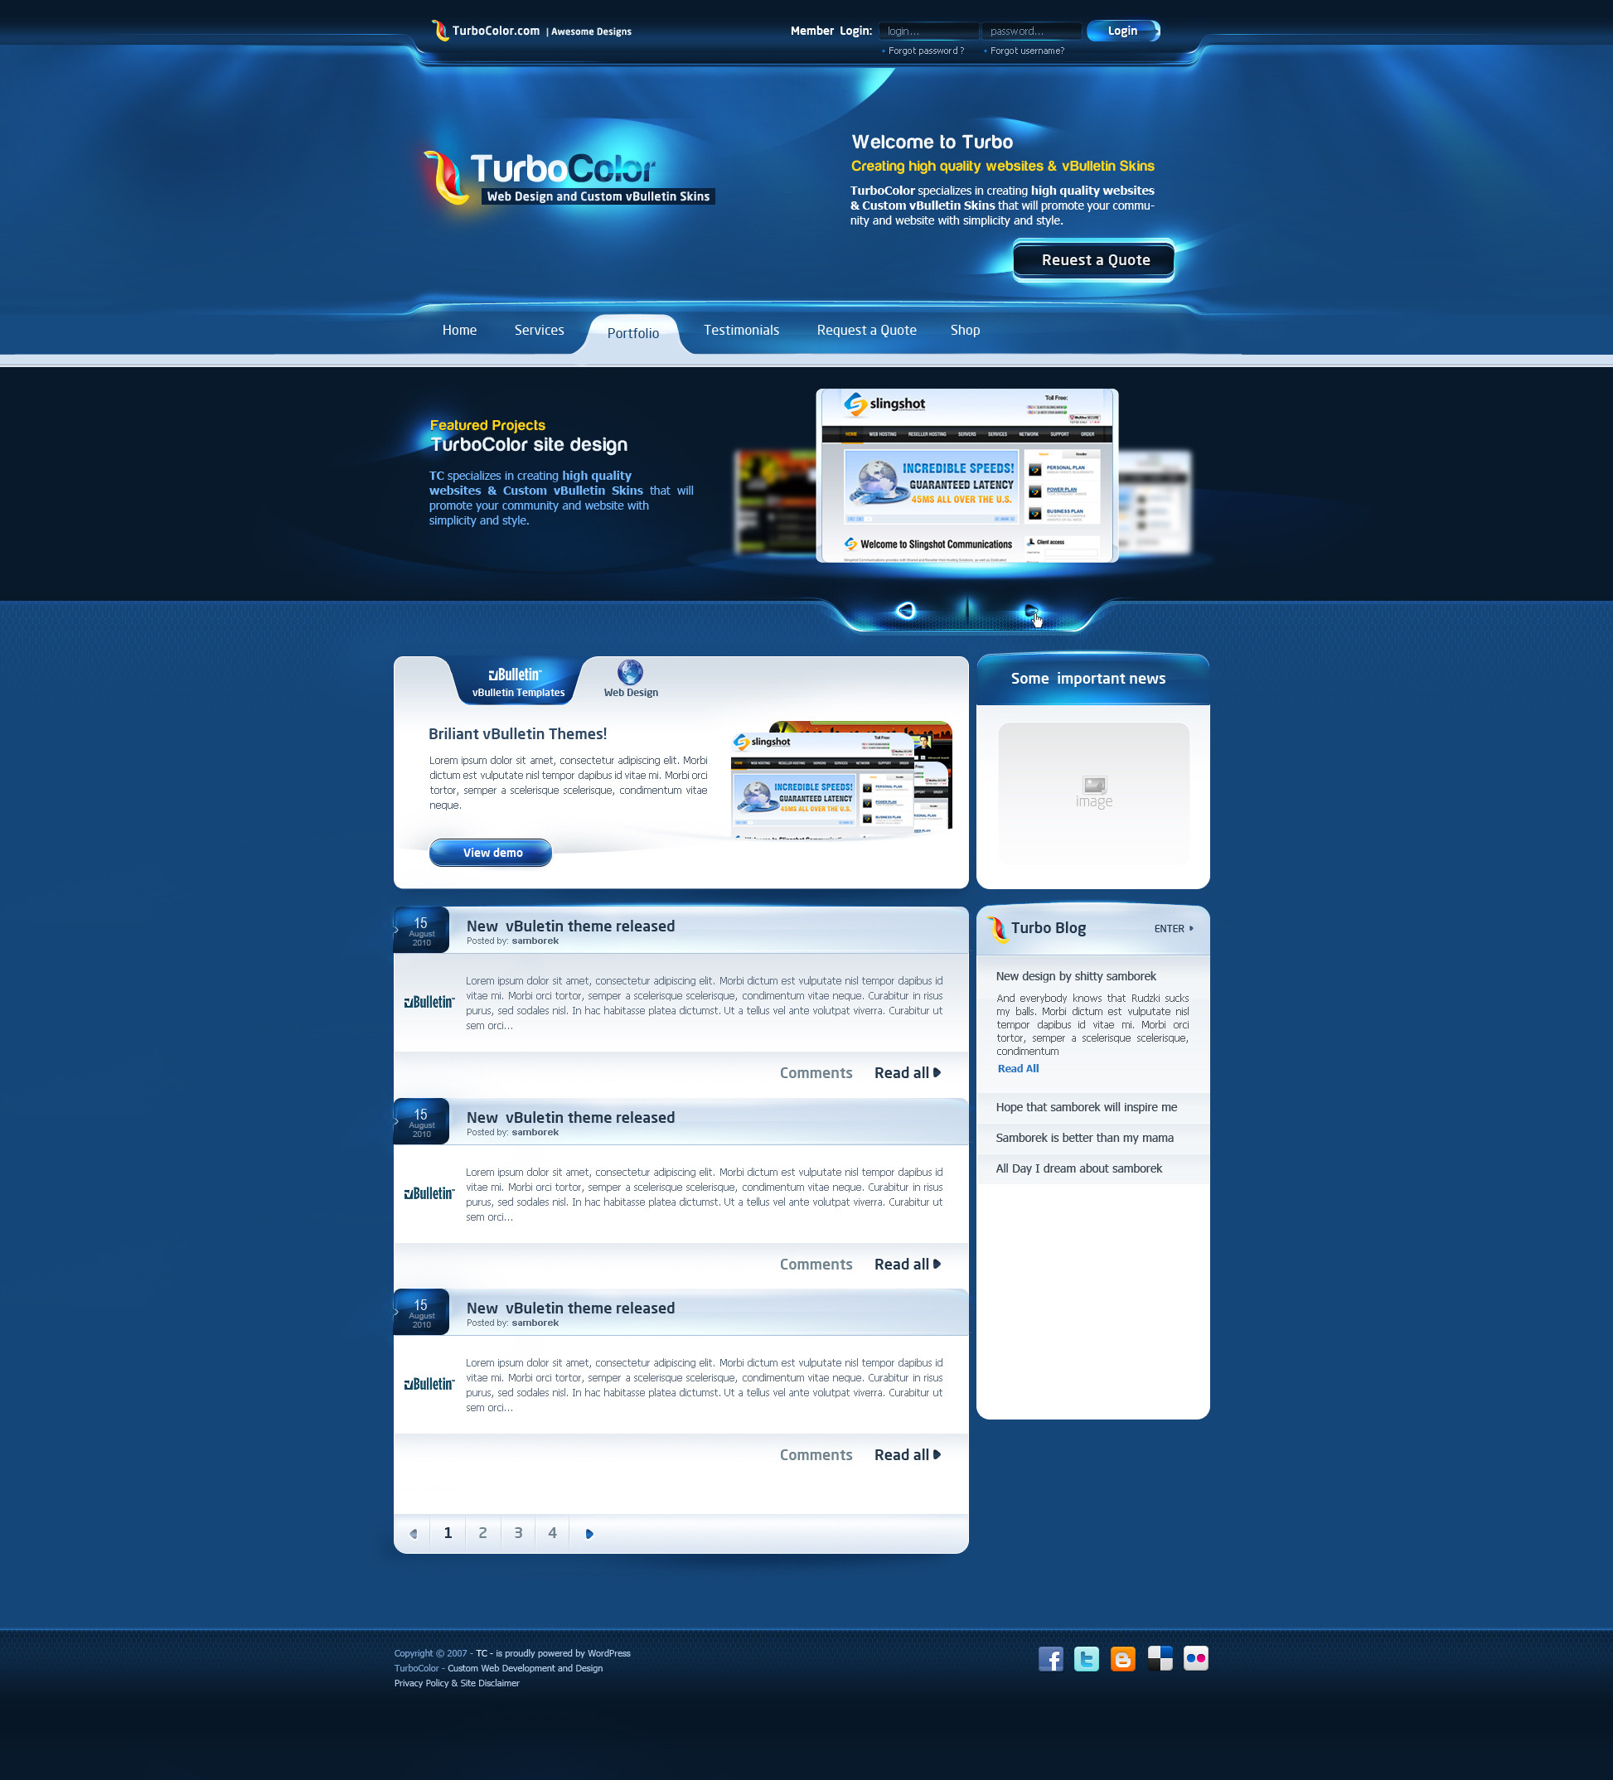Open the Twitter icon in footer
The width and height of the screenshot is (1613, 1780).
[1086, 1658]
